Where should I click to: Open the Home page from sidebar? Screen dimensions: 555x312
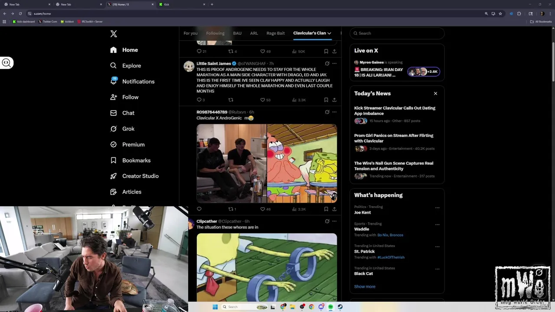[x=124, y=50]
